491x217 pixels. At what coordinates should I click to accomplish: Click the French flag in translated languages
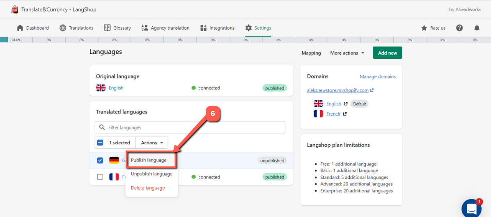coord(114,177)
